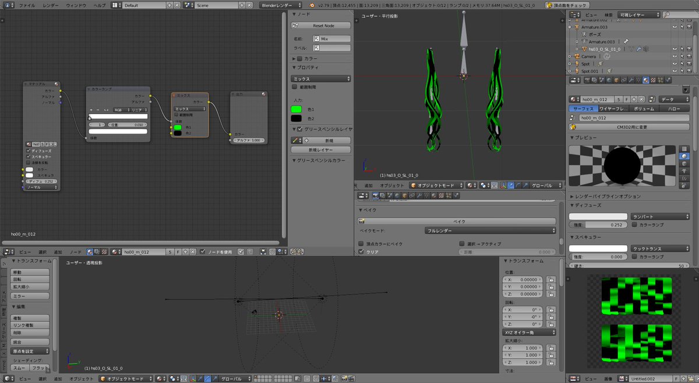This screenshot has width=699, height=383.
Task: Open Object tab in right properties header
Action: [x=616, y=80]
